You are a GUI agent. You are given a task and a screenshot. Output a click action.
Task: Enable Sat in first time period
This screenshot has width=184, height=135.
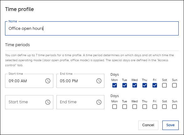click(x=164, y=85)
